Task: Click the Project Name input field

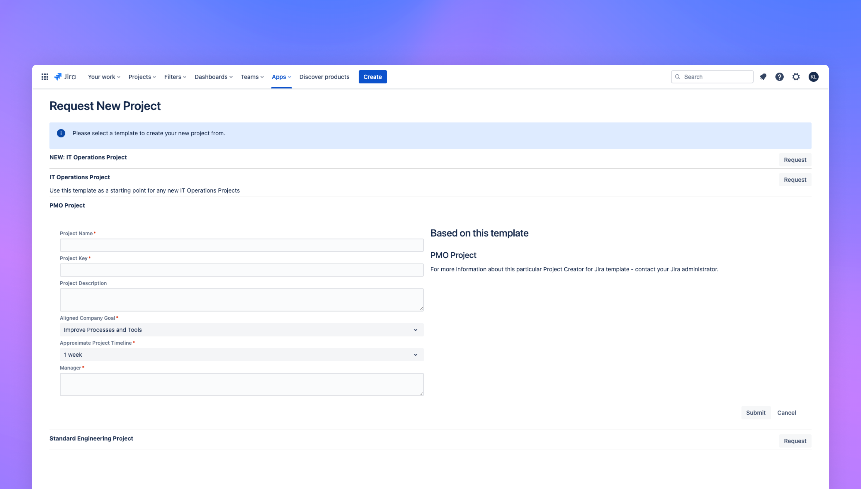Action: point(241,245)
